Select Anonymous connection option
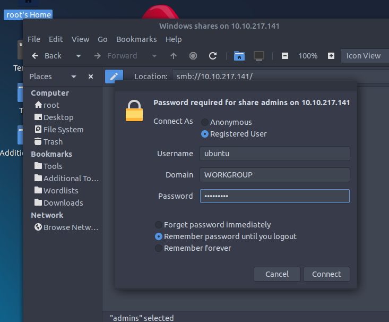The width and height of the screenshot is (389, 322). point(205,122)
